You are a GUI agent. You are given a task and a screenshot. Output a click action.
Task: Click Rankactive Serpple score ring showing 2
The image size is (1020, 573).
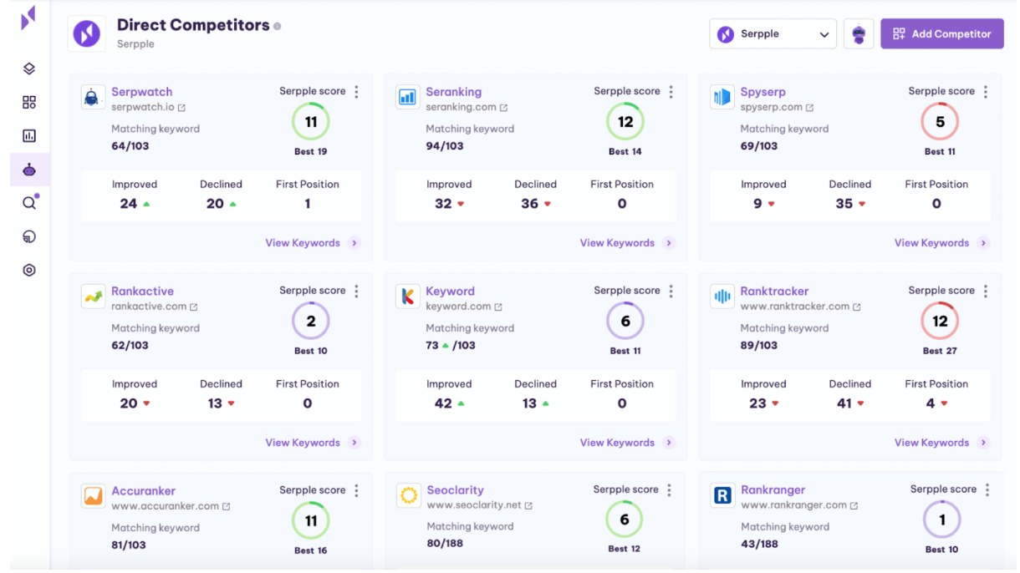pyautogui.click(x=311, y=322)
